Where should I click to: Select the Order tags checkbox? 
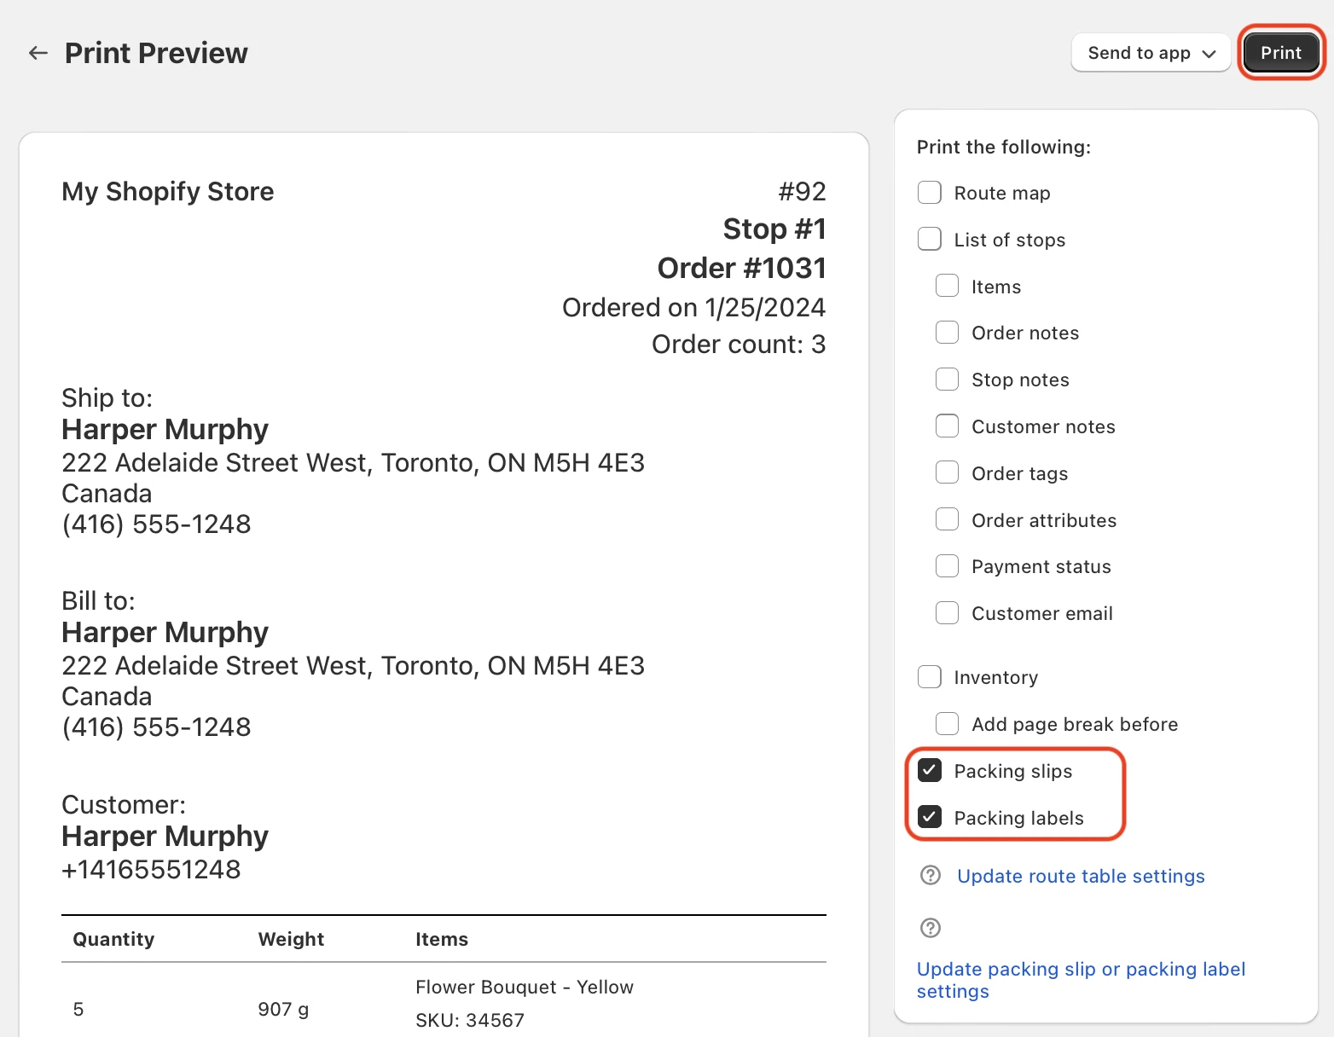click(x=948, y=472)
